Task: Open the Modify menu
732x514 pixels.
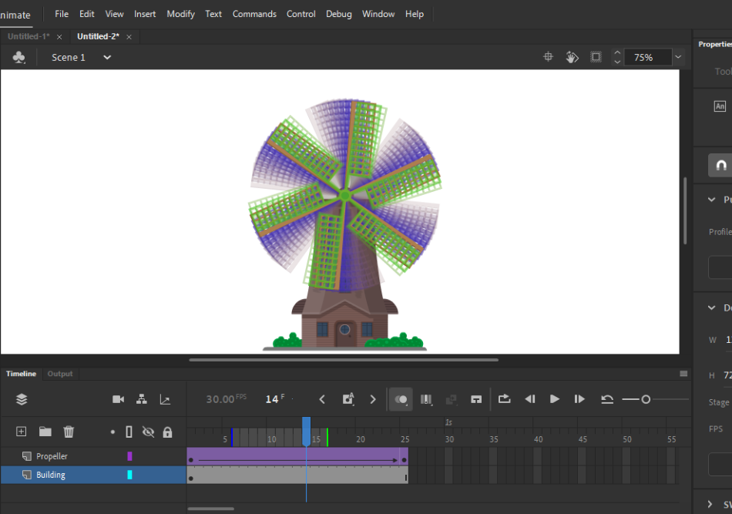Action: pyautogui.click(x=180, y=14)
